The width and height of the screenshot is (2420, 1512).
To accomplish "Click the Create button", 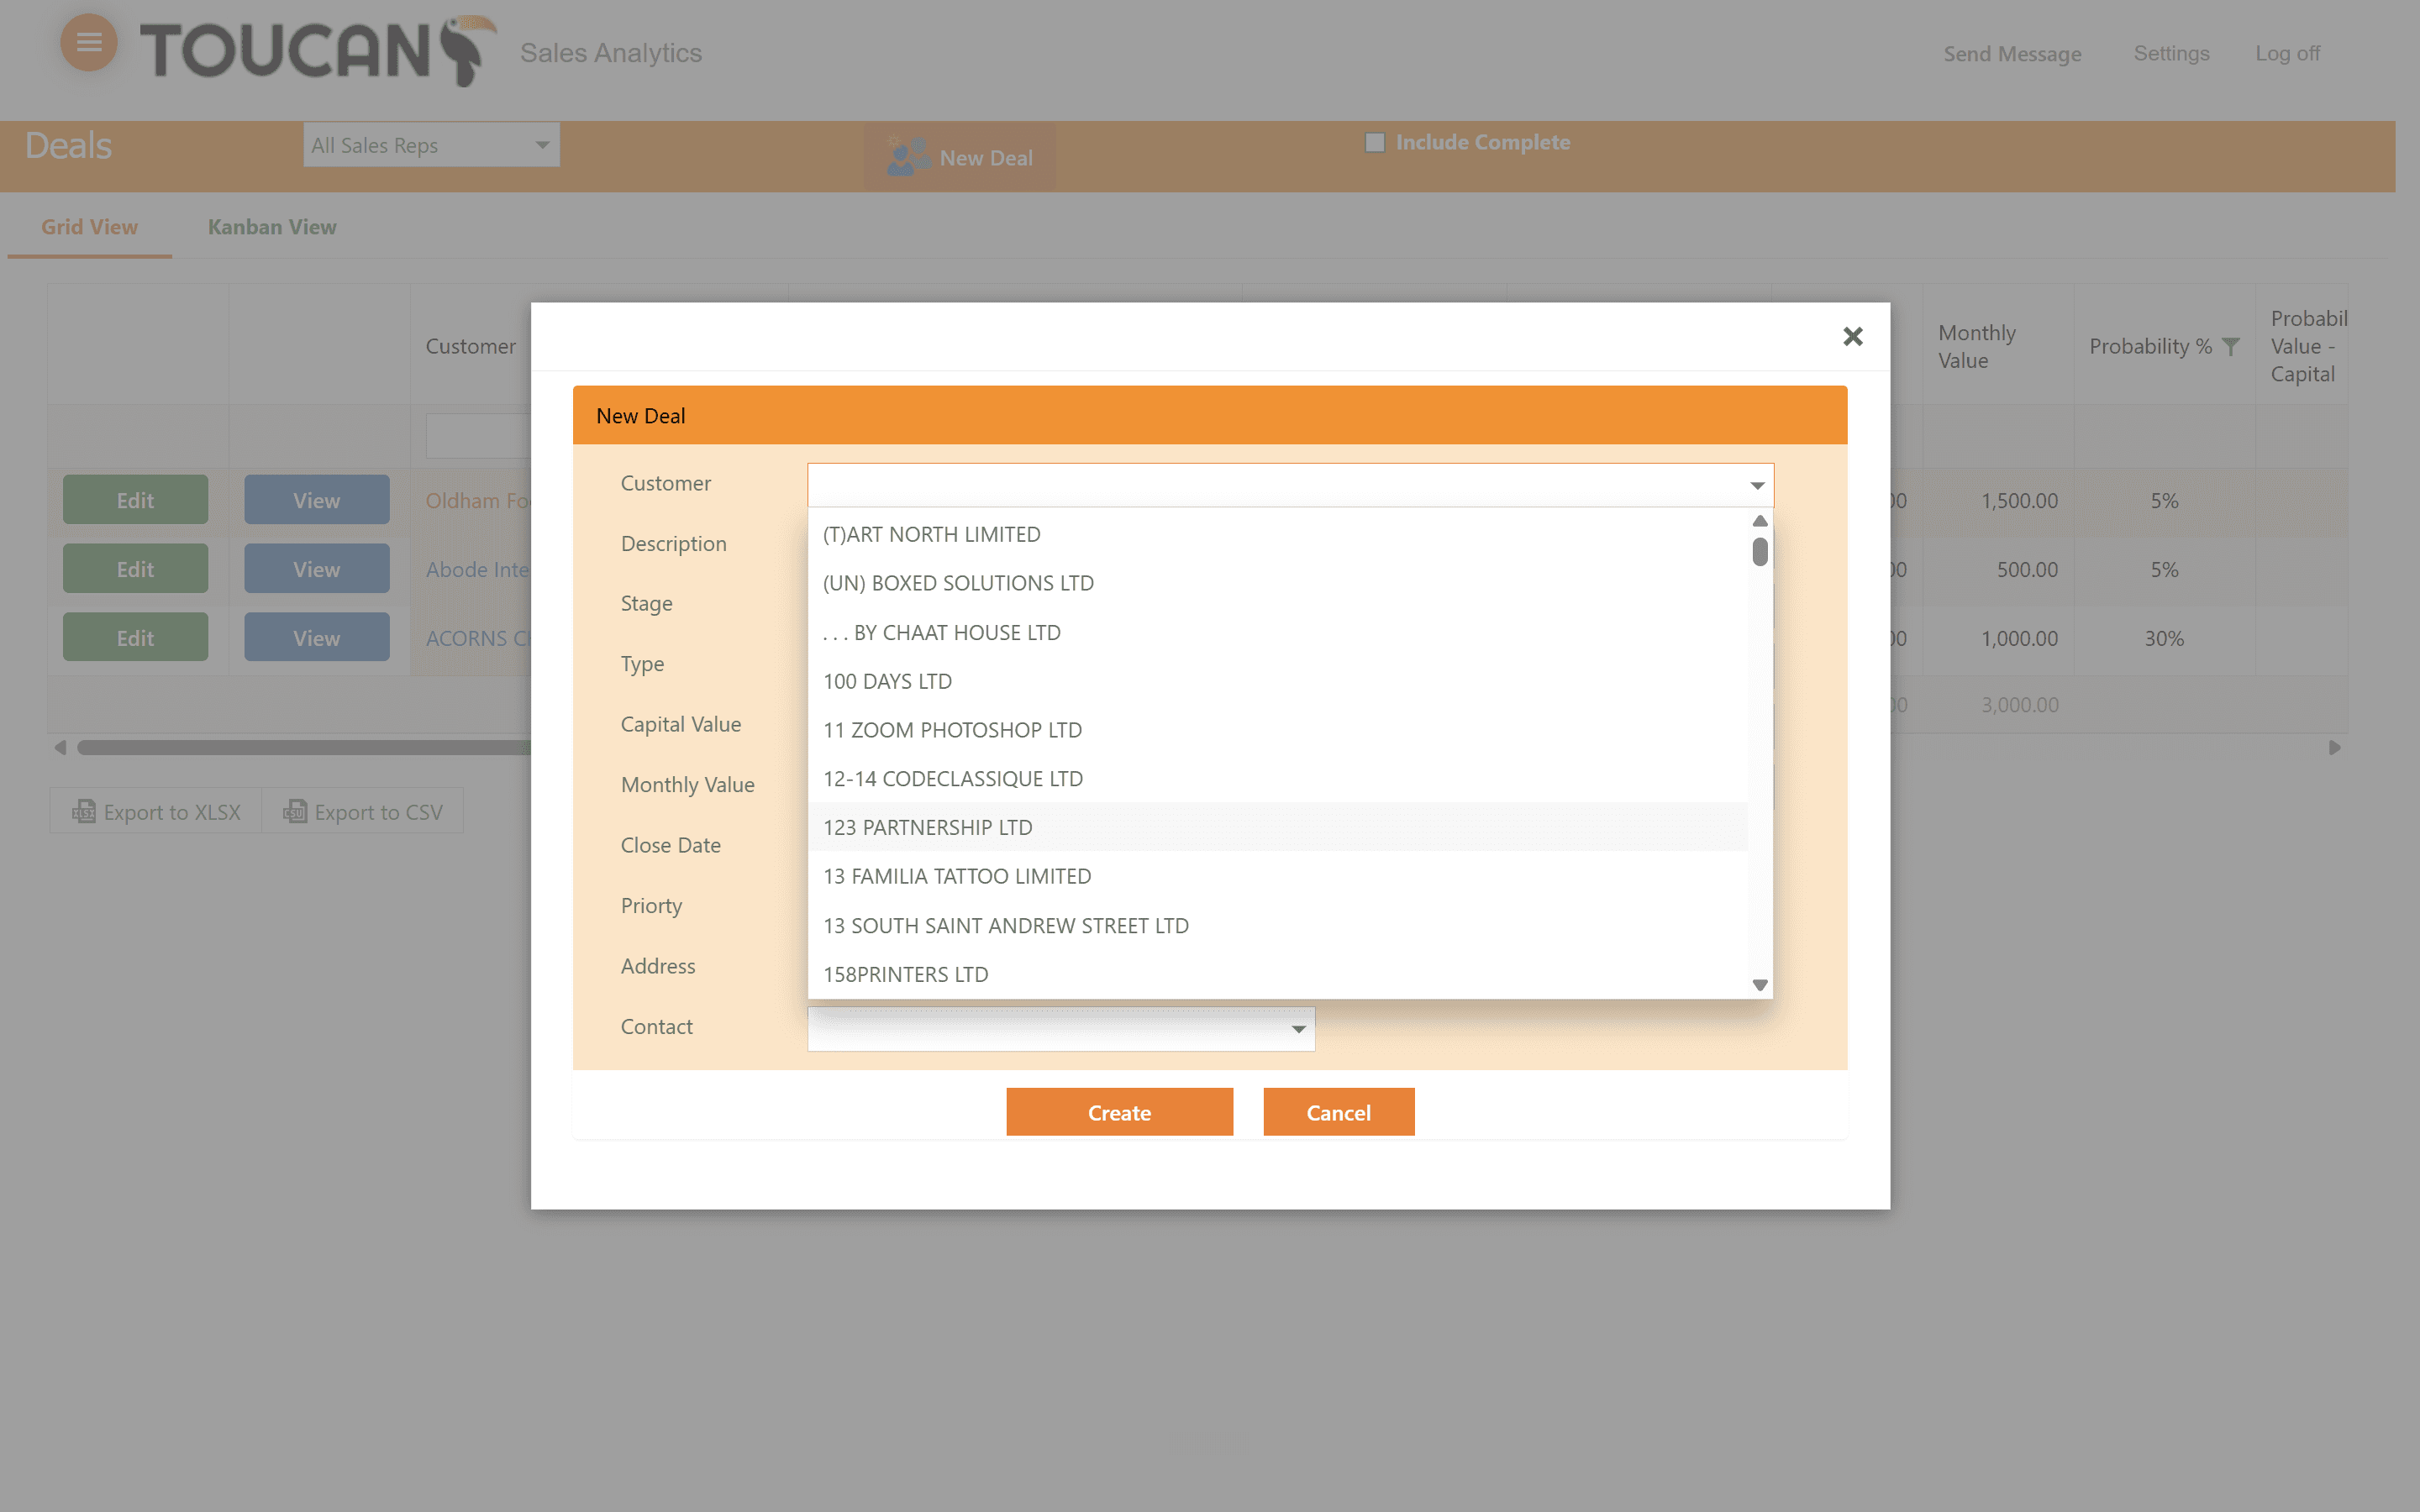I will pos(1119,1112).
